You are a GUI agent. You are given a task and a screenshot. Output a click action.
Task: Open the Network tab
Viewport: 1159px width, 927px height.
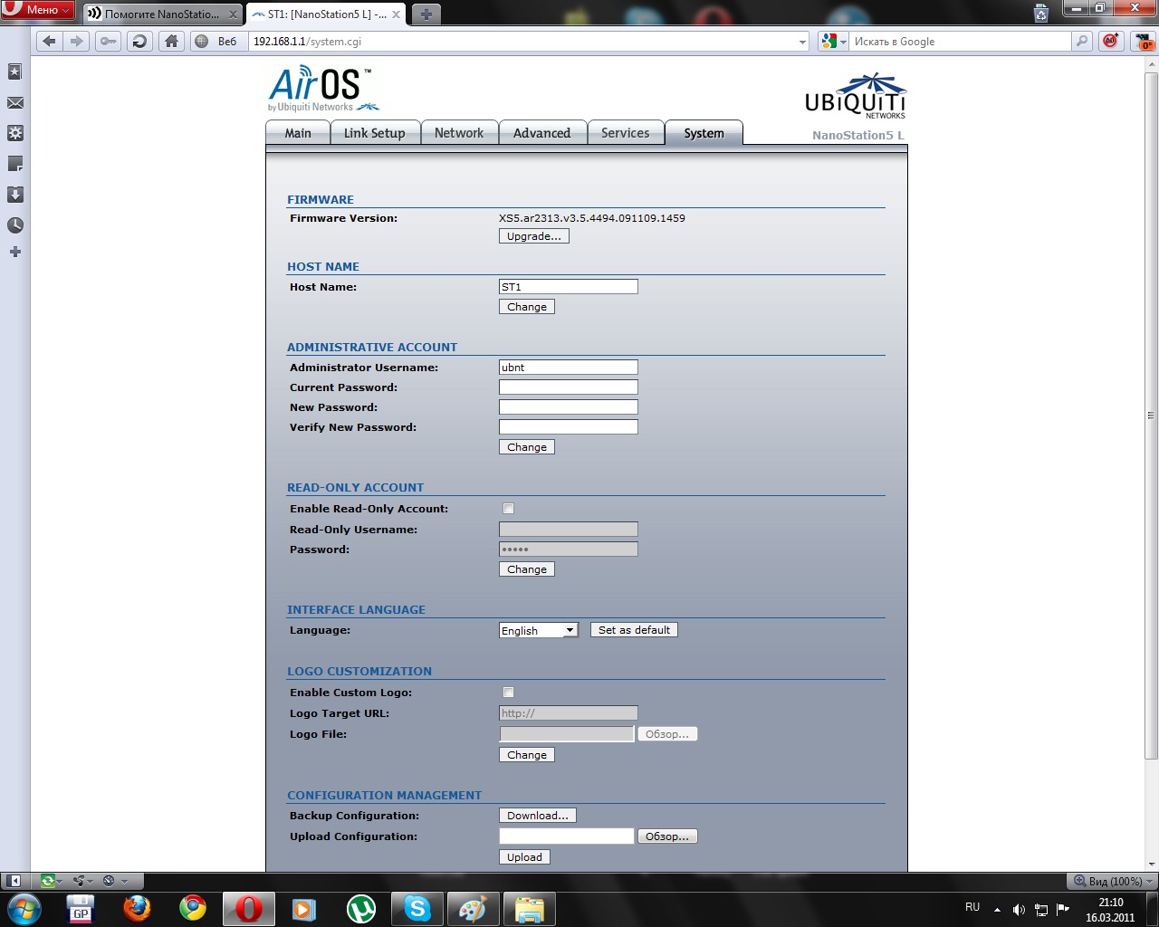click(459, 133)
